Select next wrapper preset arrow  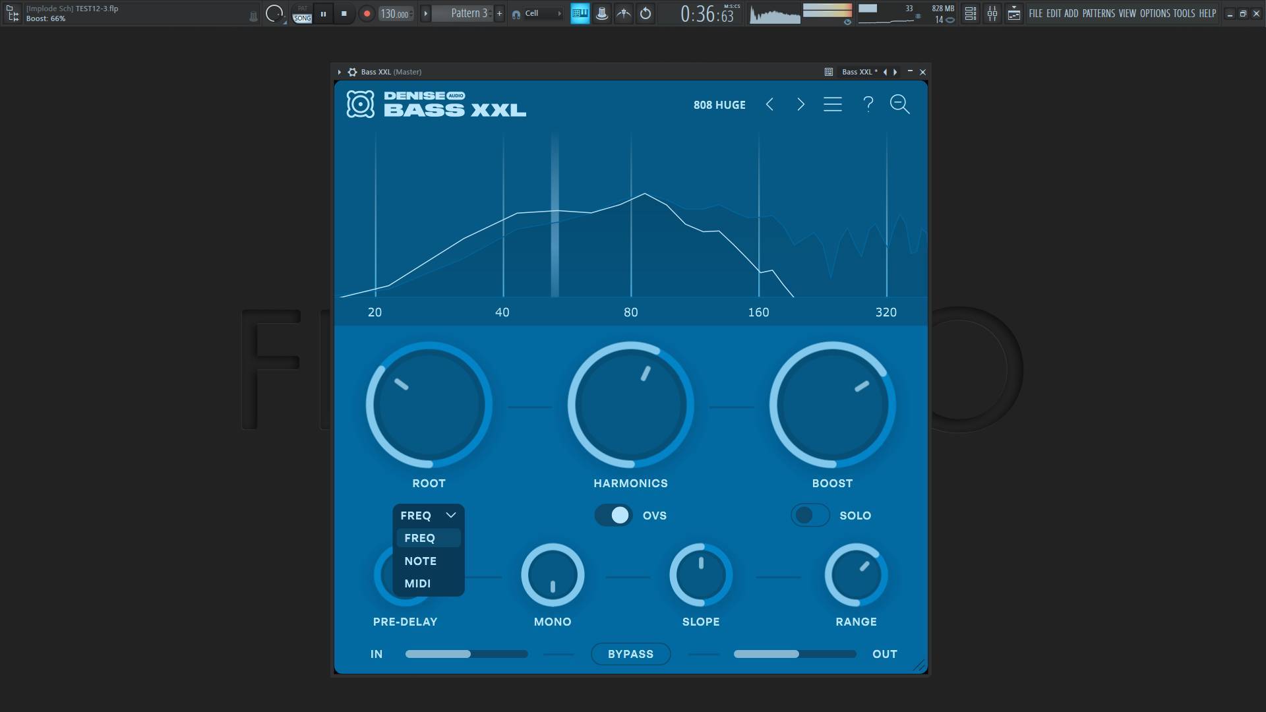click(x=895, y=72)
